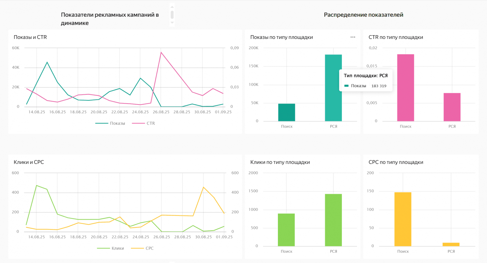
Task: Open three-dot menu on Показы по типу площадки
Action: tap(353, 37)
